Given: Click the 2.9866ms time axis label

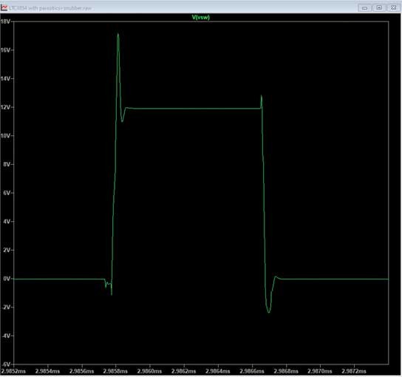Looking at the screenshot, I should click(x=252, y=371).
